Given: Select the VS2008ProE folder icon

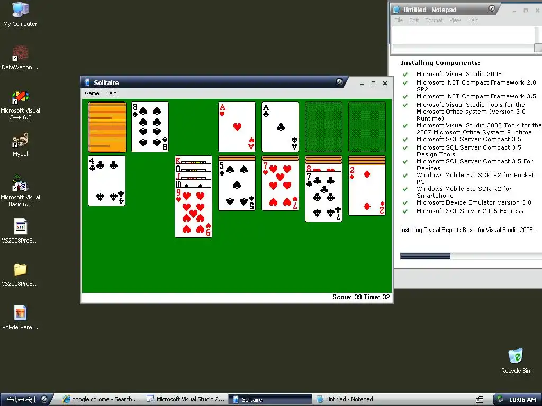Looking at the screenshot, I should click(x=20, y=274).
